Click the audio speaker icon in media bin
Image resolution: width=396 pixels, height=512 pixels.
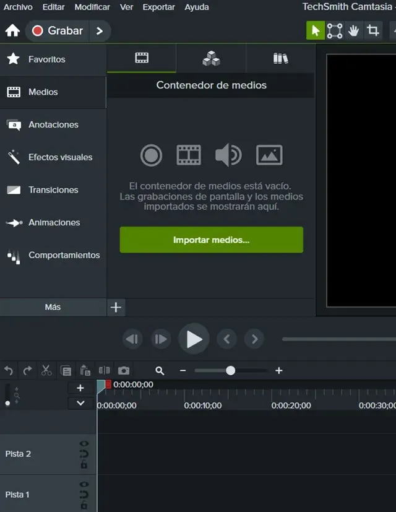coord(228,155)
